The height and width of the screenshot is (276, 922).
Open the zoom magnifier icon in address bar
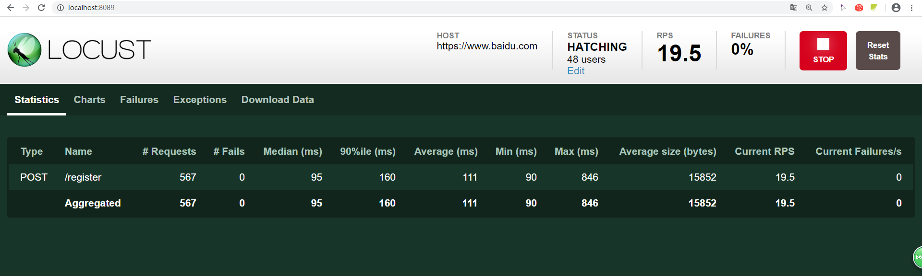(x=809, y=8)
